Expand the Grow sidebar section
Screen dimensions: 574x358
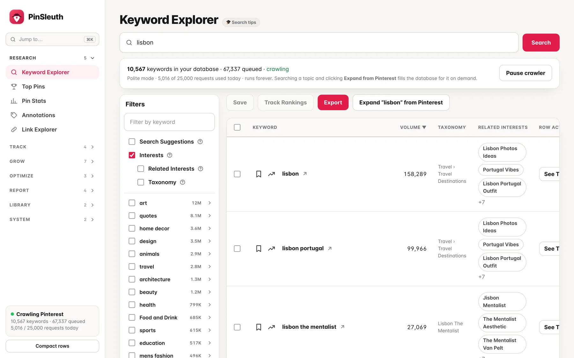[92, 162]
